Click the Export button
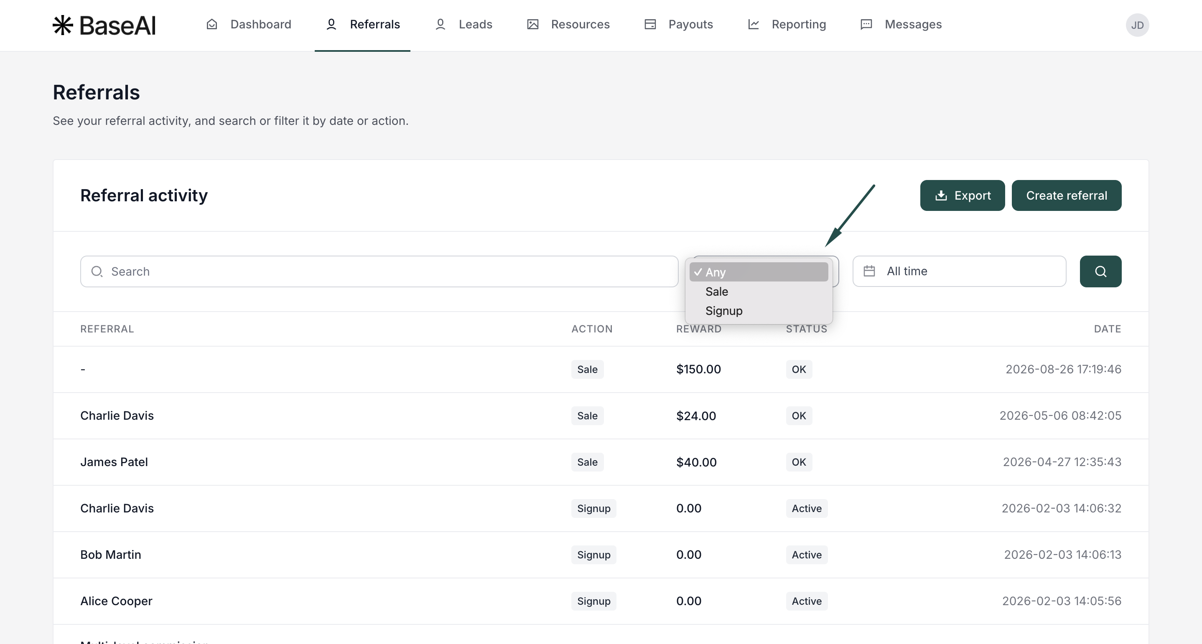The height and width of the screenshot is (644, 1202). coord(962,195)
